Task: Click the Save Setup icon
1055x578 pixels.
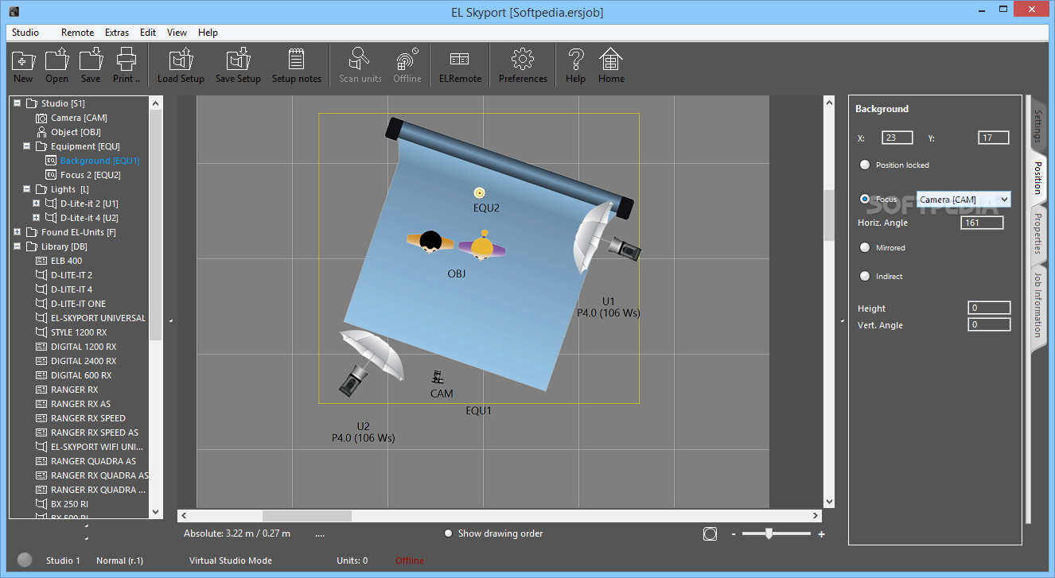Action: pyautogui.click(x=238, y=65)
